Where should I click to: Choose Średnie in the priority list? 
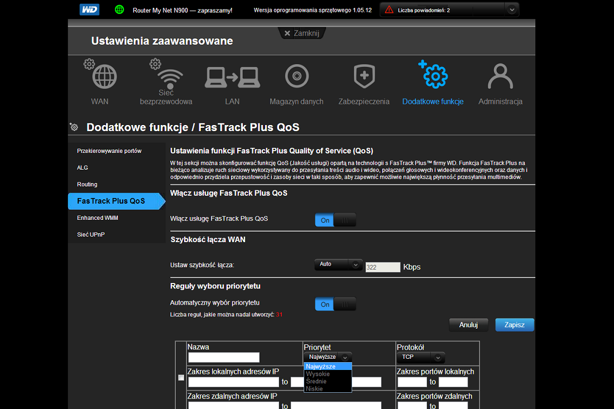[x=328, y=381]
